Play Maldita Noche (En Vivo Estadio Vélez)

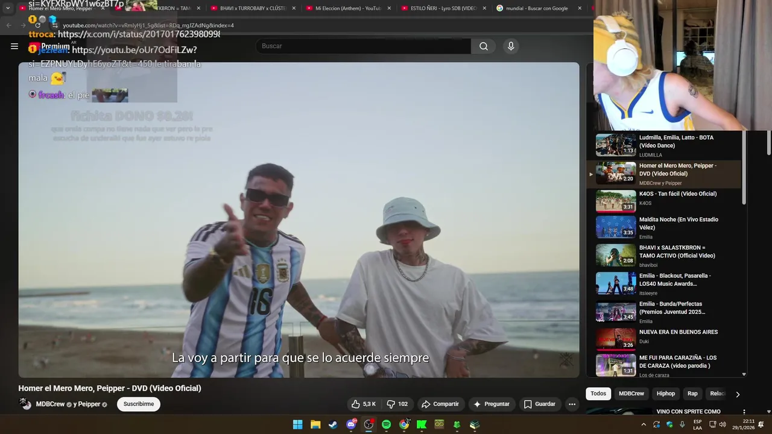tap(663, 228)
